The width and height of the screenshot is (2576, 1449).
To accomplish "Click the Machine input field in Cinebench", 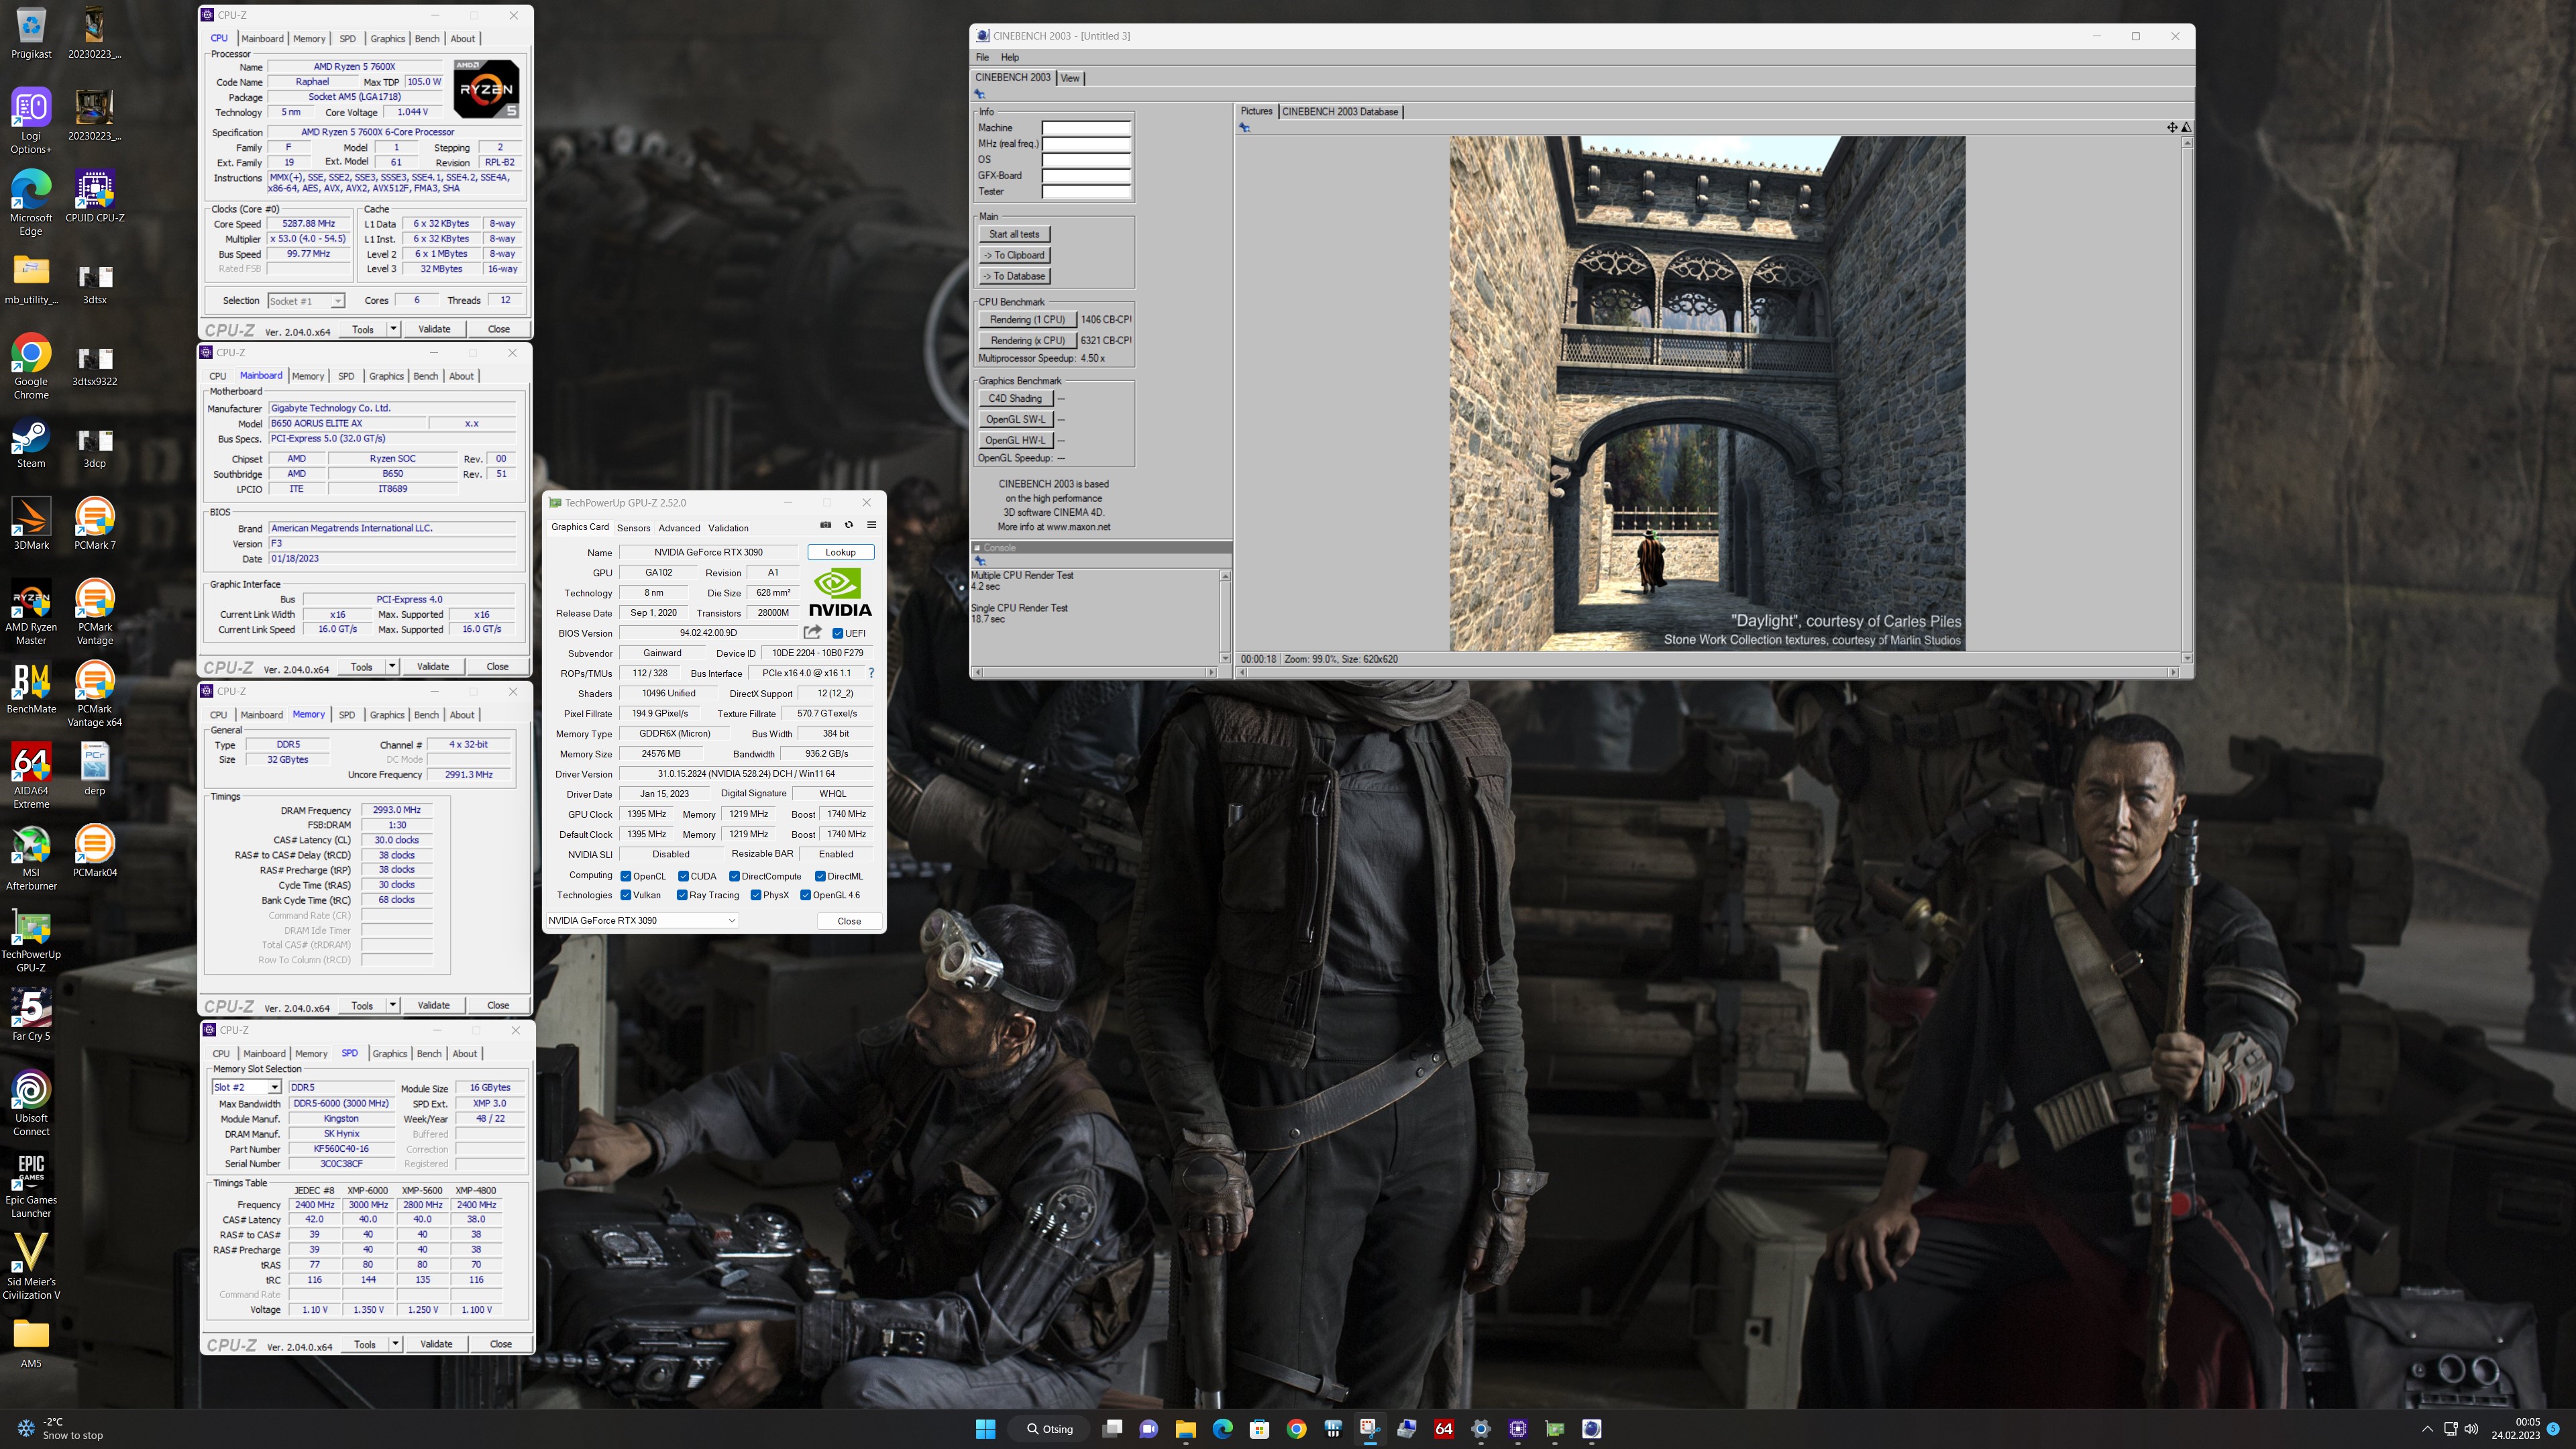I will point(1086,128).
